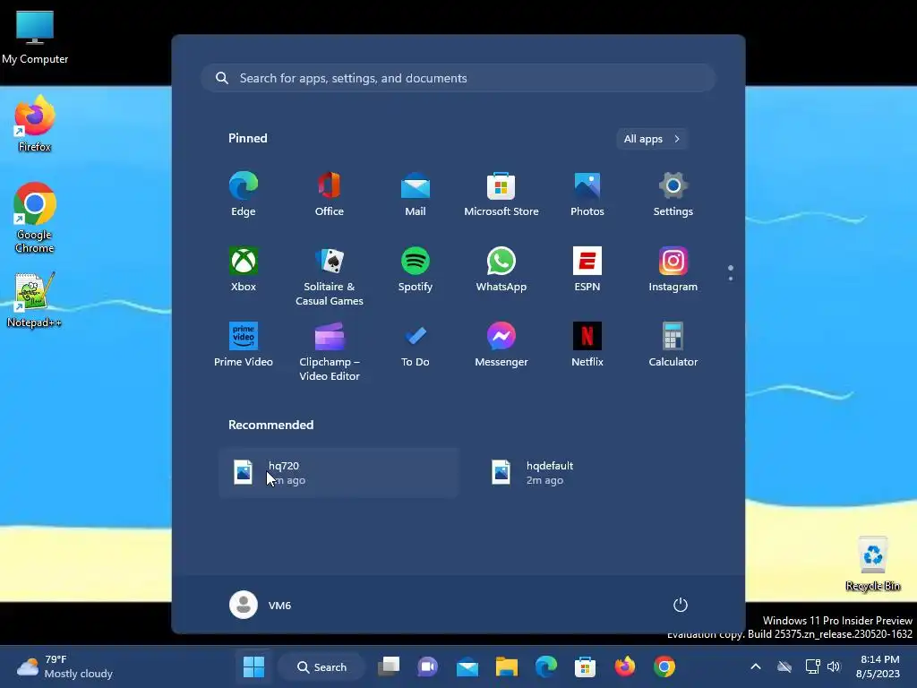Screen dimensions: 917x688
Task: Open the clock showing 8:14 PM
Action: click(x=878, y=666)
